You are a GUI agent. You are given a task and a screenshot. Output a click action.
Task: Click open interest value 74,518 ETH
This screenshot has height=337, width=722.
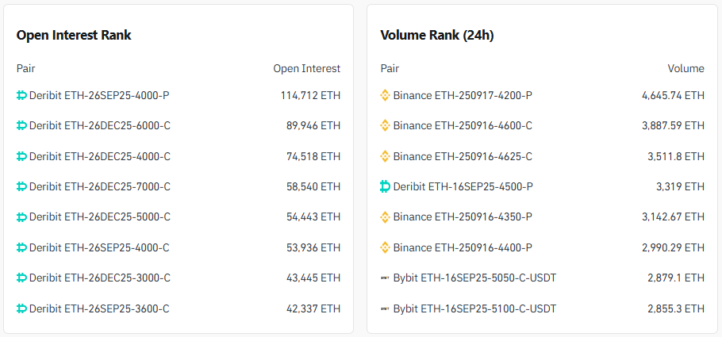[313, 156]
